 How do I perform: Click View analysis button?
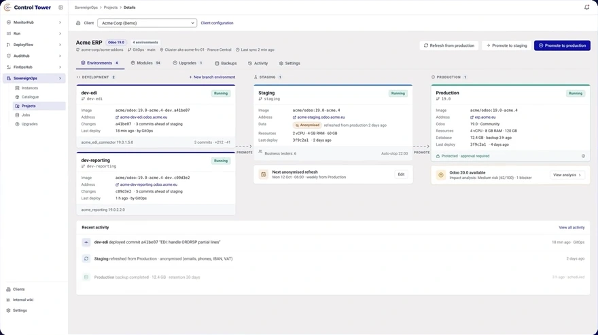[x=567, y=175]
